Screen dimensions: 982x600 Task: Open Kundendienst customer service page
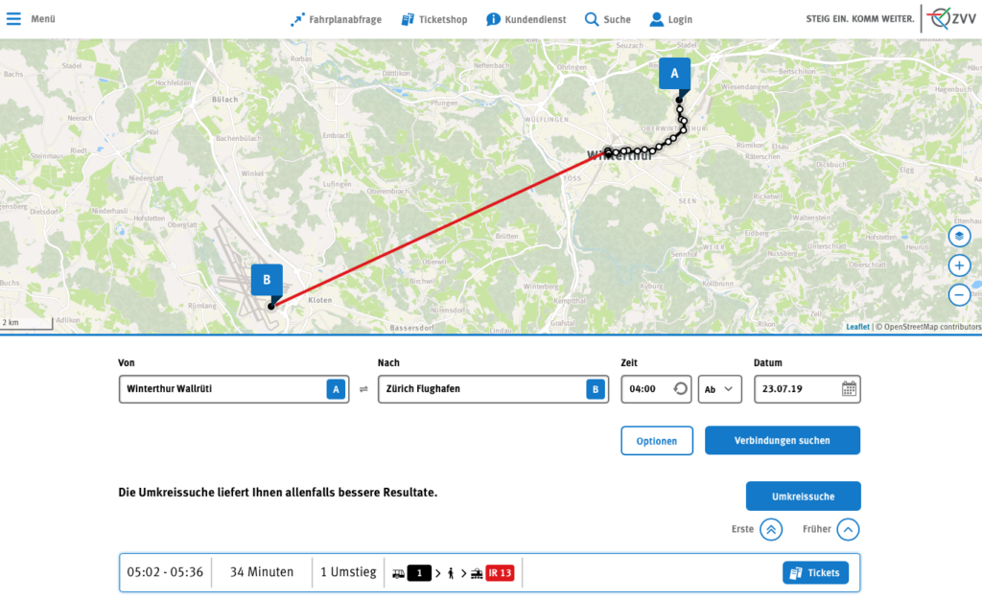tap(526, 19)
